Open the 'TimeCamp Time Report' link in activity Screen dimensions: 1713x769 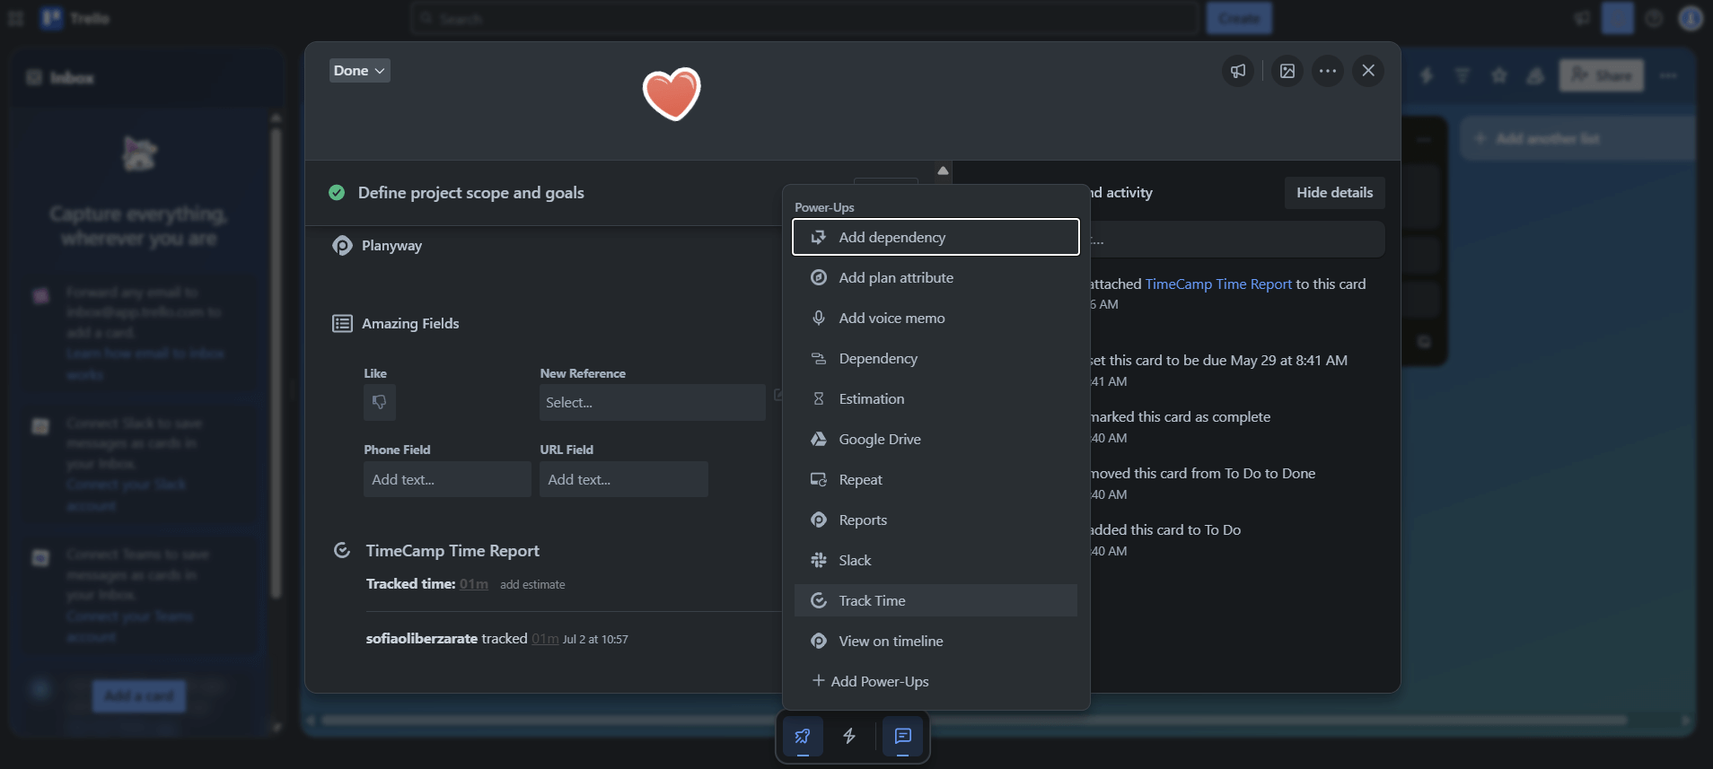coord(1218,284)
